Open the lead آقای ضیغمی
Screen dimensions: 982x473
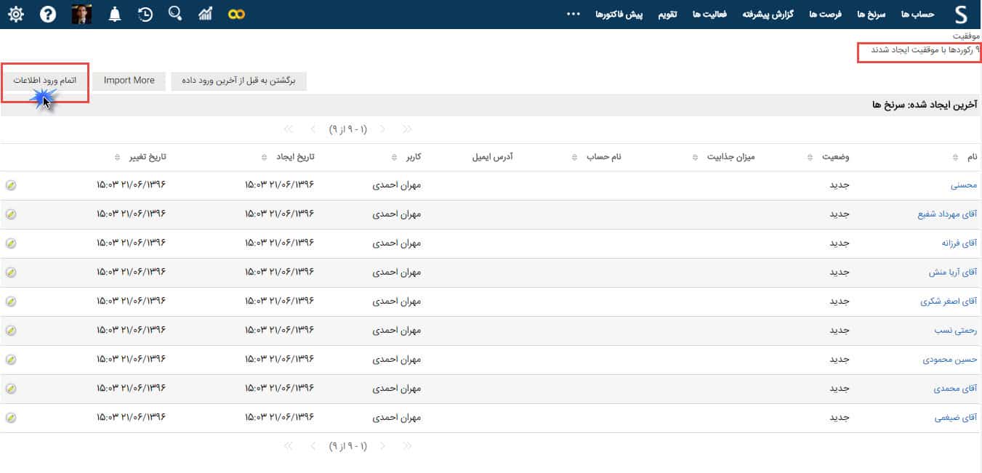tap(957, 418)
